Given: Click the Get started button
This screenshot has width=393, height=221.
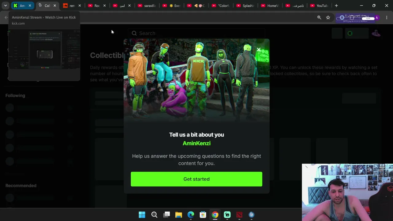Looking at the screenshot, I should click(x=196, y=179).
